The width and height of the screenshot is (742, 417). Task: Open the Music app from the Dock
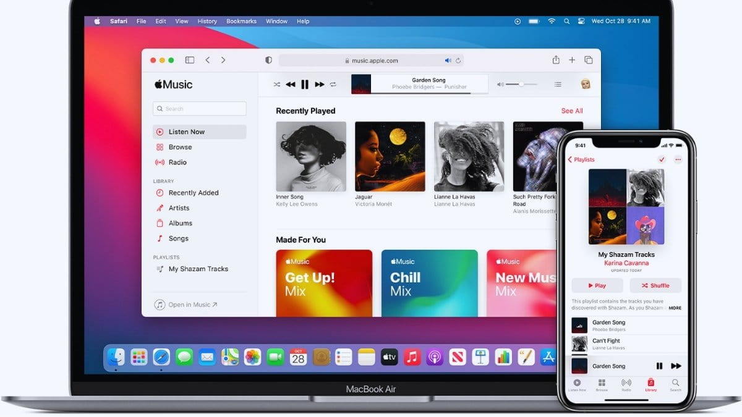click(x=412, y=356)
